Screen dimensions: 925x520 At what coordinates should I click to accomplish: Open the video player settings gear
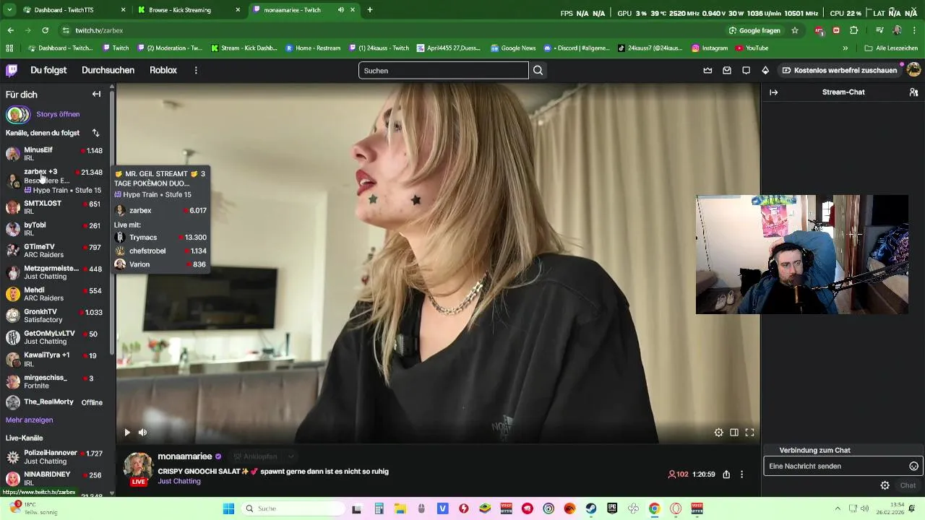tap(718, 433)
